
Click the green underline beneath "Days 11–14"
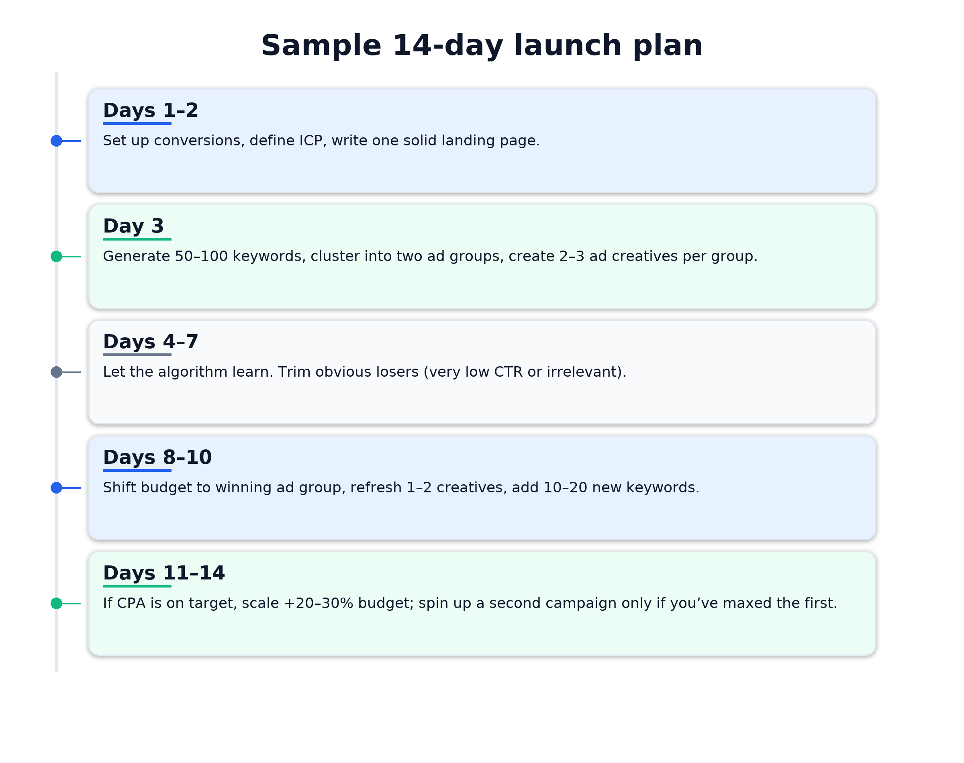click(137, 586)
